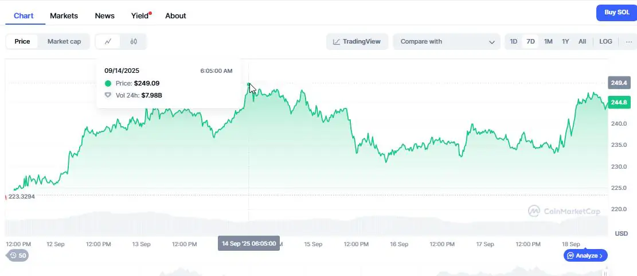The height and width of the screenshot is (276, 637).
Task: Click the Analyze sparkle button
Action: point(585,256)
